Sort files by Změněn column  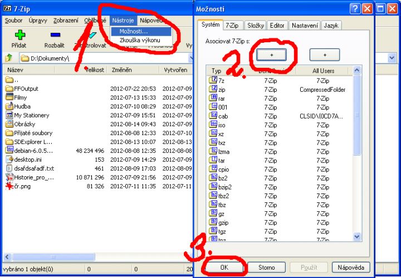point(133,70)
